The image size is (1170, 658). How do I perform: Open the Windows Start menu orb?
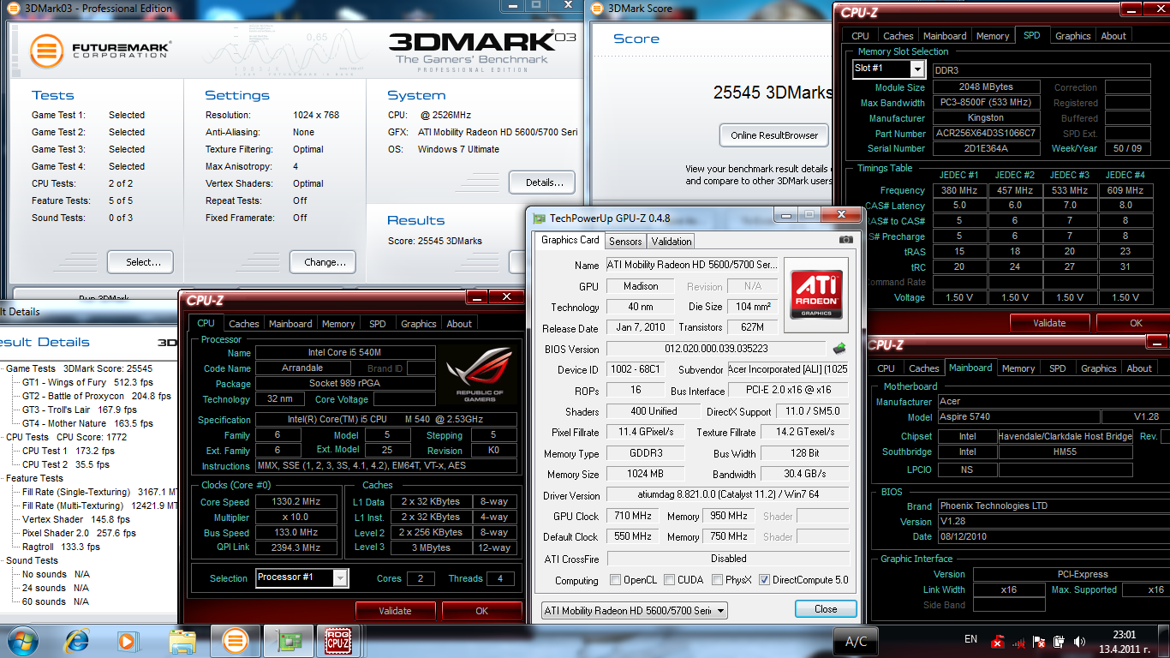(x=21, y=640)
